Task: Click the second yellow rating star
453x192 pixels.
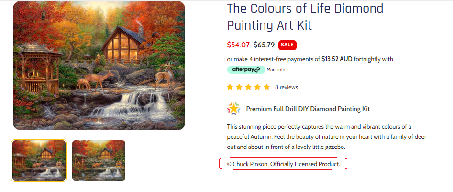Action: [x=239, y=87]
